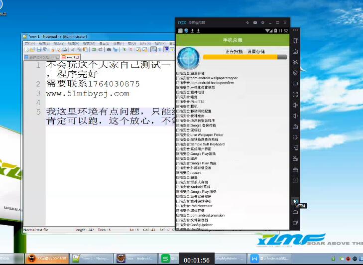
Task: Click the Android back button in Nox sidebar
Action: point(295,201)
